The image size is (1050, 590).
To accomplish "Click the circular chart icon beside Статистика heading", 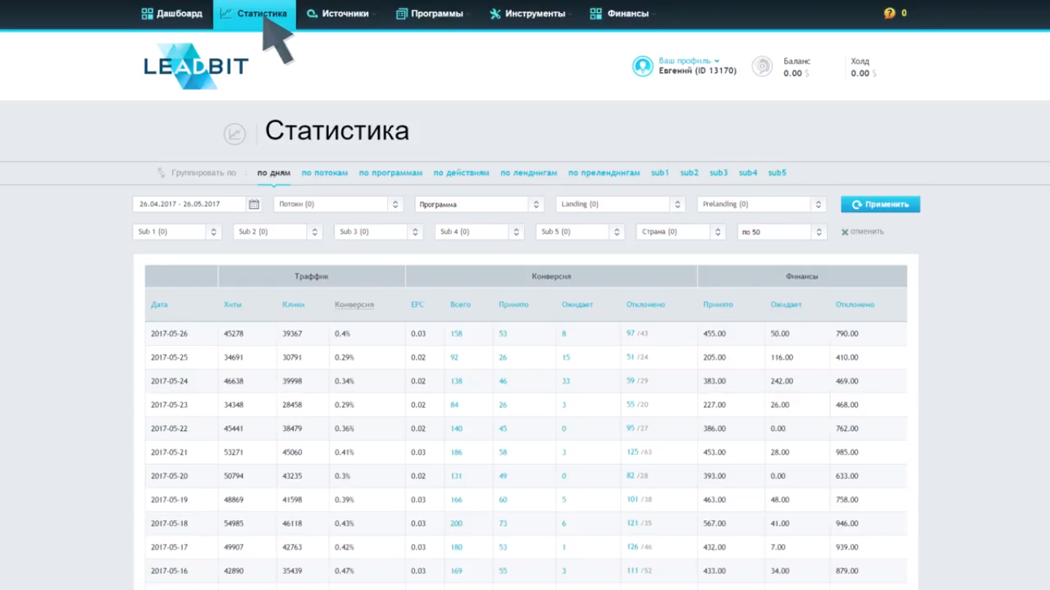I will point(234,134).
